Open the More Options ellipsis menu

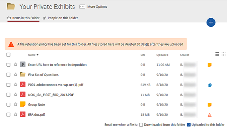82,7
